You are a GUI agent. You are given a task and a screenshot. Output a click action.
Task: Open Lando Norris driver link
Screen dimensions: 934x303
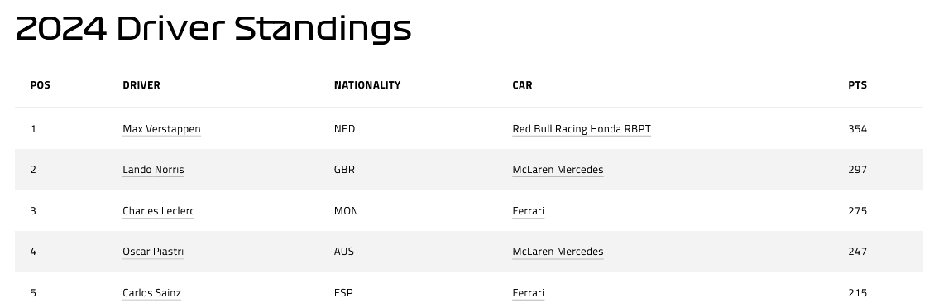pyautogui.click(x=153, y=170)
